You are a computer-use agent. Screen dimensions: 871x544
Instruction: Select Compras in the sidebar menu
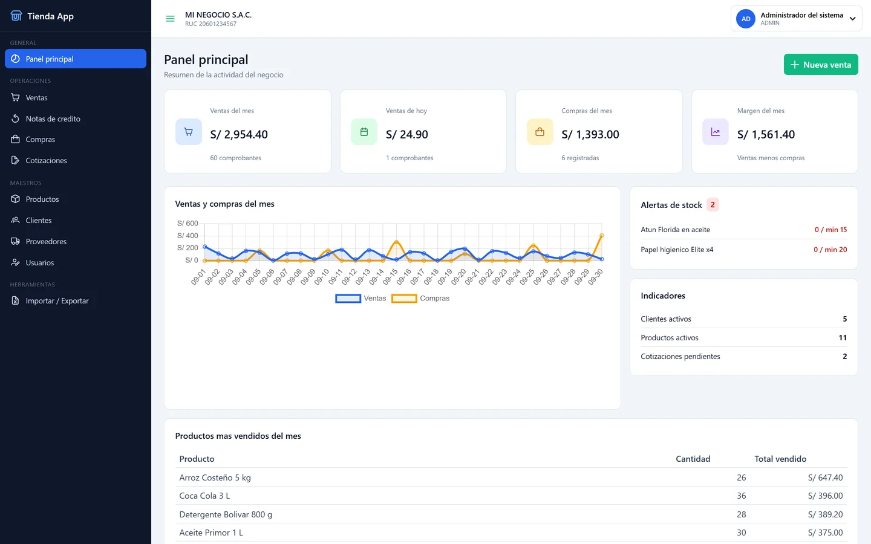pyautogui.click(x=76, y=139)
